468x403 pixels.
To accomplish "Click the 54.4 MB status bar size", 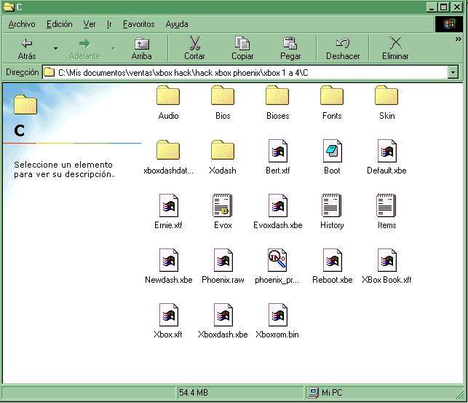I will tap(194, 393).
